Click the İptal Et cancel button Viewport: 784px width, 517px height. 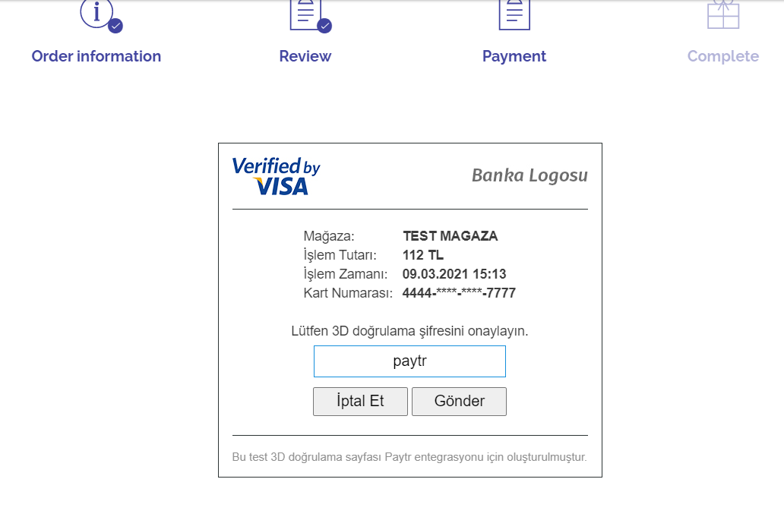click(x=360, y=401)
